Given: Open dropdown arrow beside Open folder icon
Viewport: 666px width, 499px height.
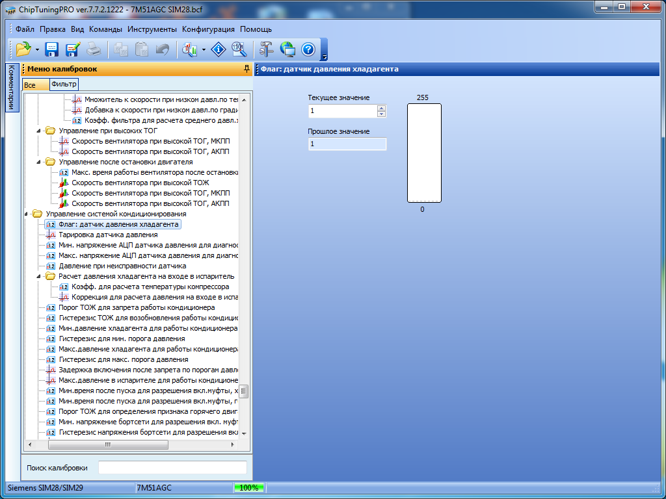Looking at the screenshot, I should 37,50.
